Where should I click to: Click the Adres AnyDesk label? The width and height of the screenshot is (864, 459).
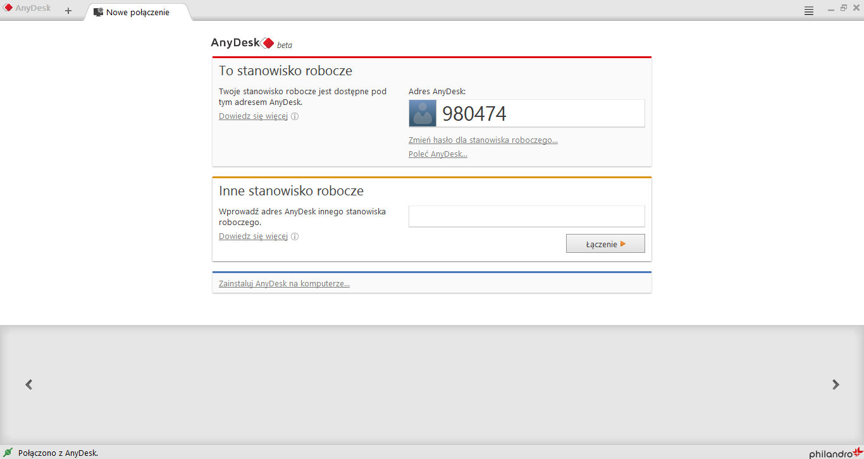click(437, 92)
